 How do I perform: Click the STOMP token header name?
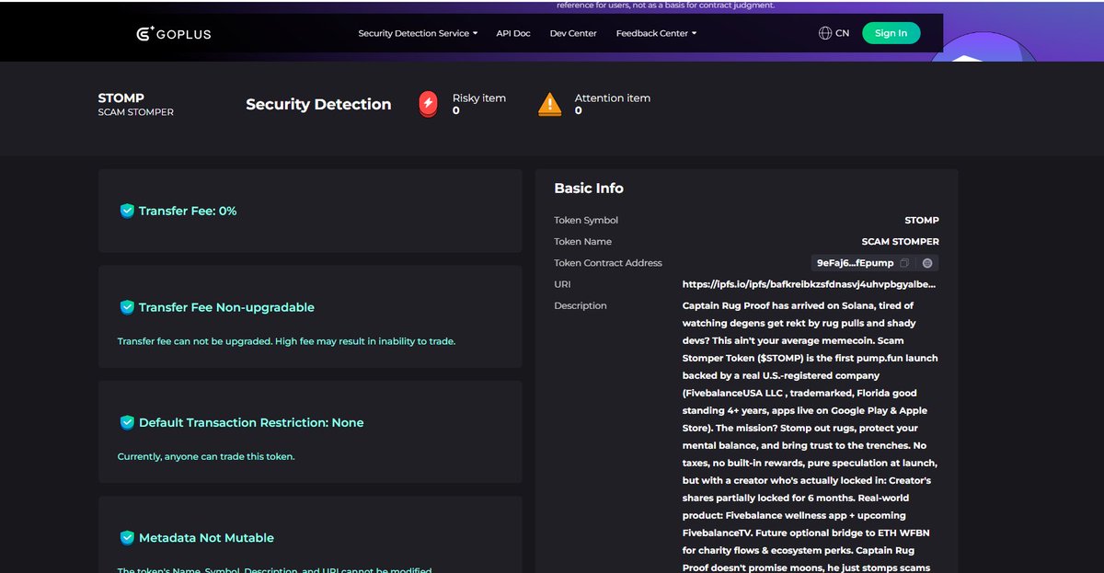(121, 97)
